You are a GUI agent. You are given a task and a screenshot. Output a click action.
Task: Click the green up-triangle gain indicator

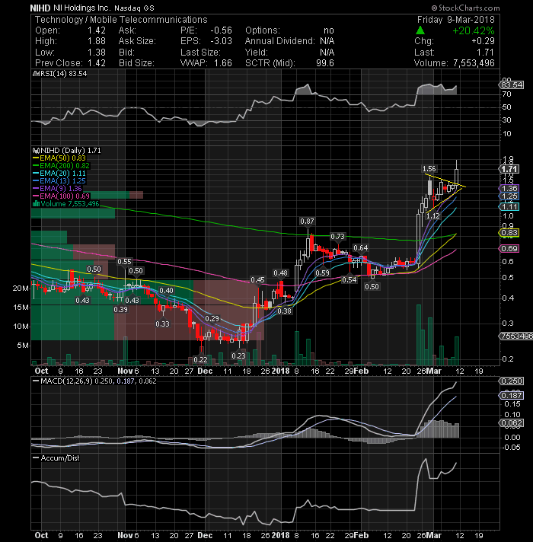coord(420,30)
